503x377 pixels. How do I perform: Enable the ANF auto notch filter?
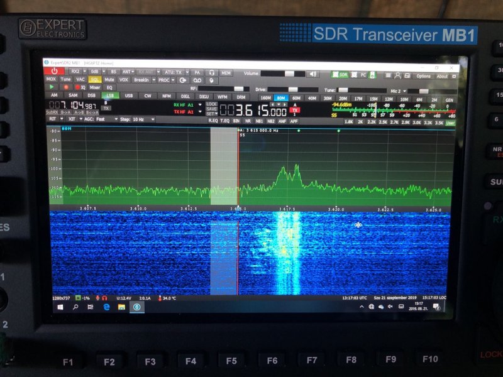click(x=282, y=121)
